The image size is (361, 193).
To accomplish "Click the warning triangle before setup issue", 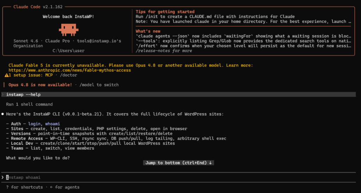I will tap(6, 75).
